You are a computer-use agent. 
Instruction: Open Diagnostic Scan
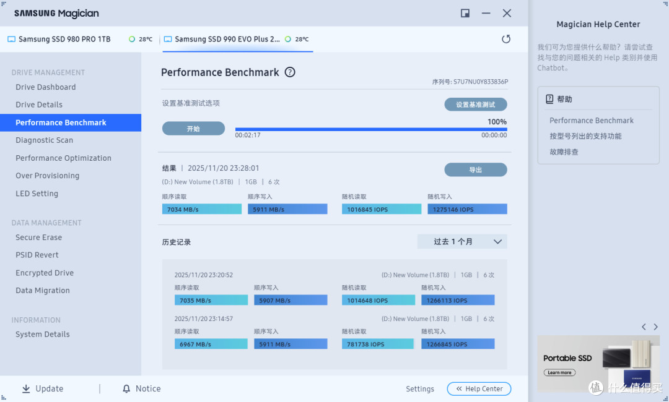tap(45, 140)
